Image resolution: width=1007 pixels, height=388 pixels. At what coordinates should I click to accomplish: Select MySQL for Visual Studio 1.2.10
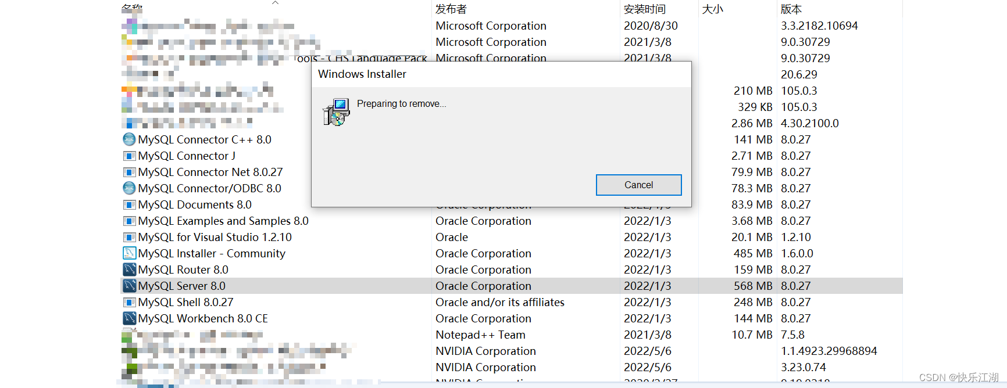(x=215, y=237)
